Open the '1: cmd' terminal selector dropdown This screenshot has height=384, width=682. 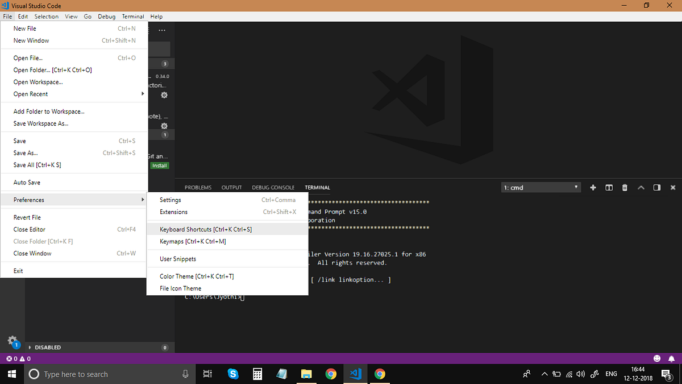click(540, 187)
